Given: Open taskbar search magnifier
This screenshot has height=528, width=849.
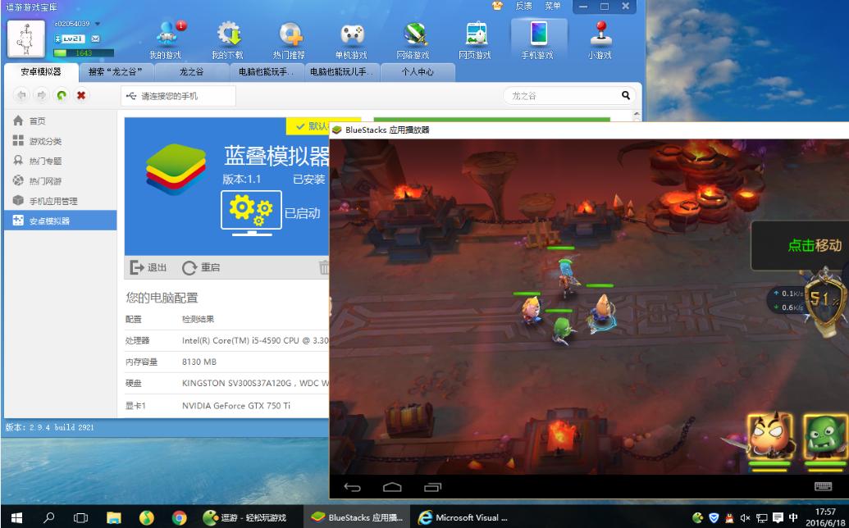Looking at the screenshot, I should point(48,517).
